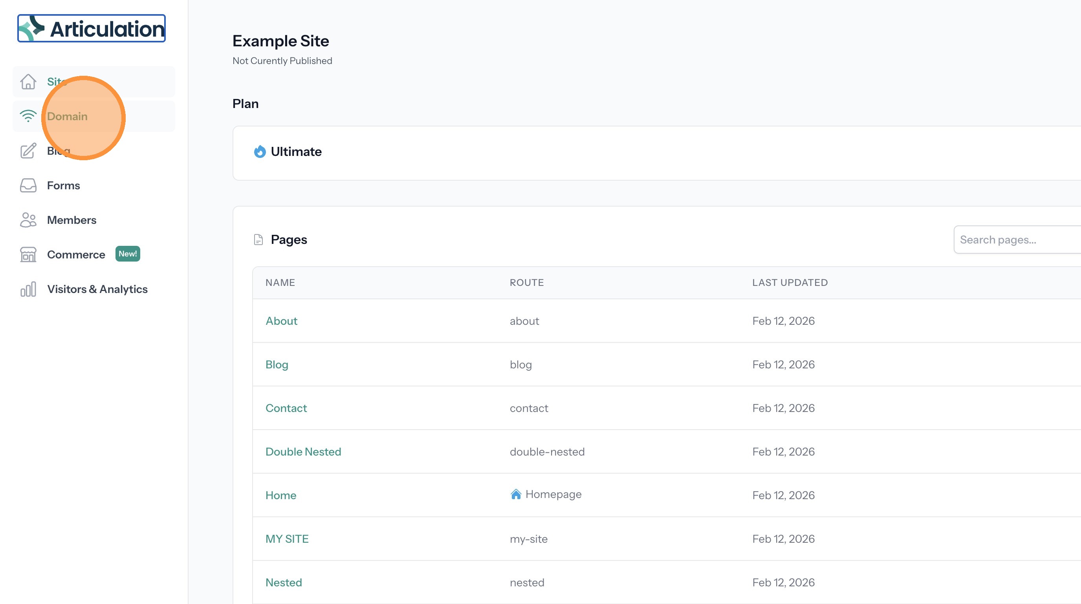1081x604 pixels.
Task: Click the Articulation logo
Action: pos(92,29)
